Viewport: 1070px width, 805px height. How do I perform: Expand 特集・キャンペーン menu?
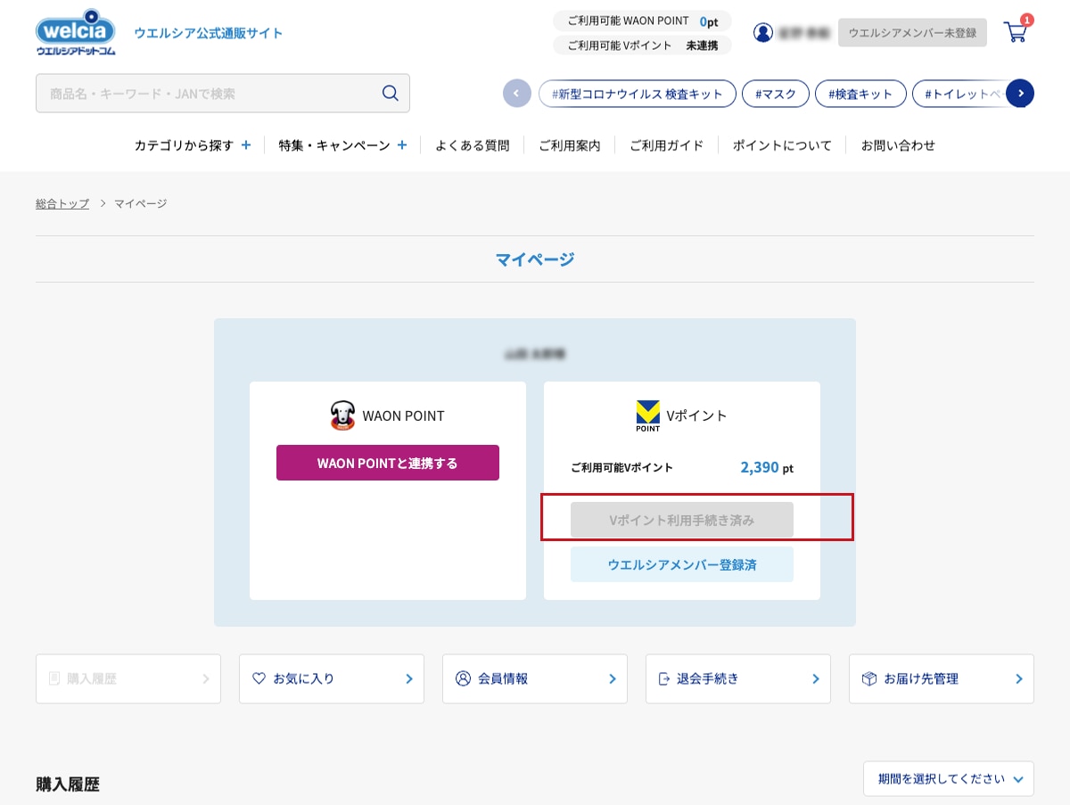[342, 145]
